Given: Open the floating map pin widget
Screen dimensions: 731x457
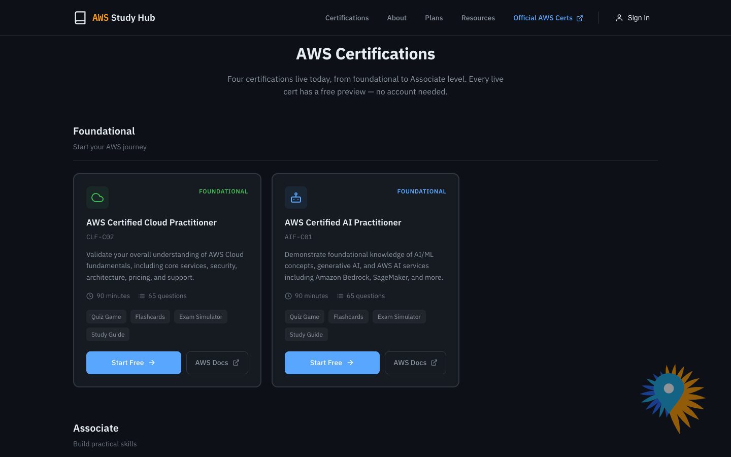Looking at the screenshot, I should click(x=672, y=398).
